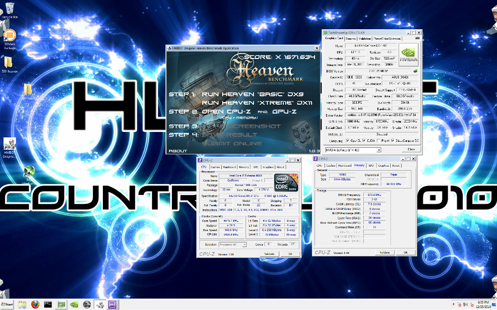The image size is (497, 310).
Task: Click About in HWBOT Heaven window
Action: 178,151
